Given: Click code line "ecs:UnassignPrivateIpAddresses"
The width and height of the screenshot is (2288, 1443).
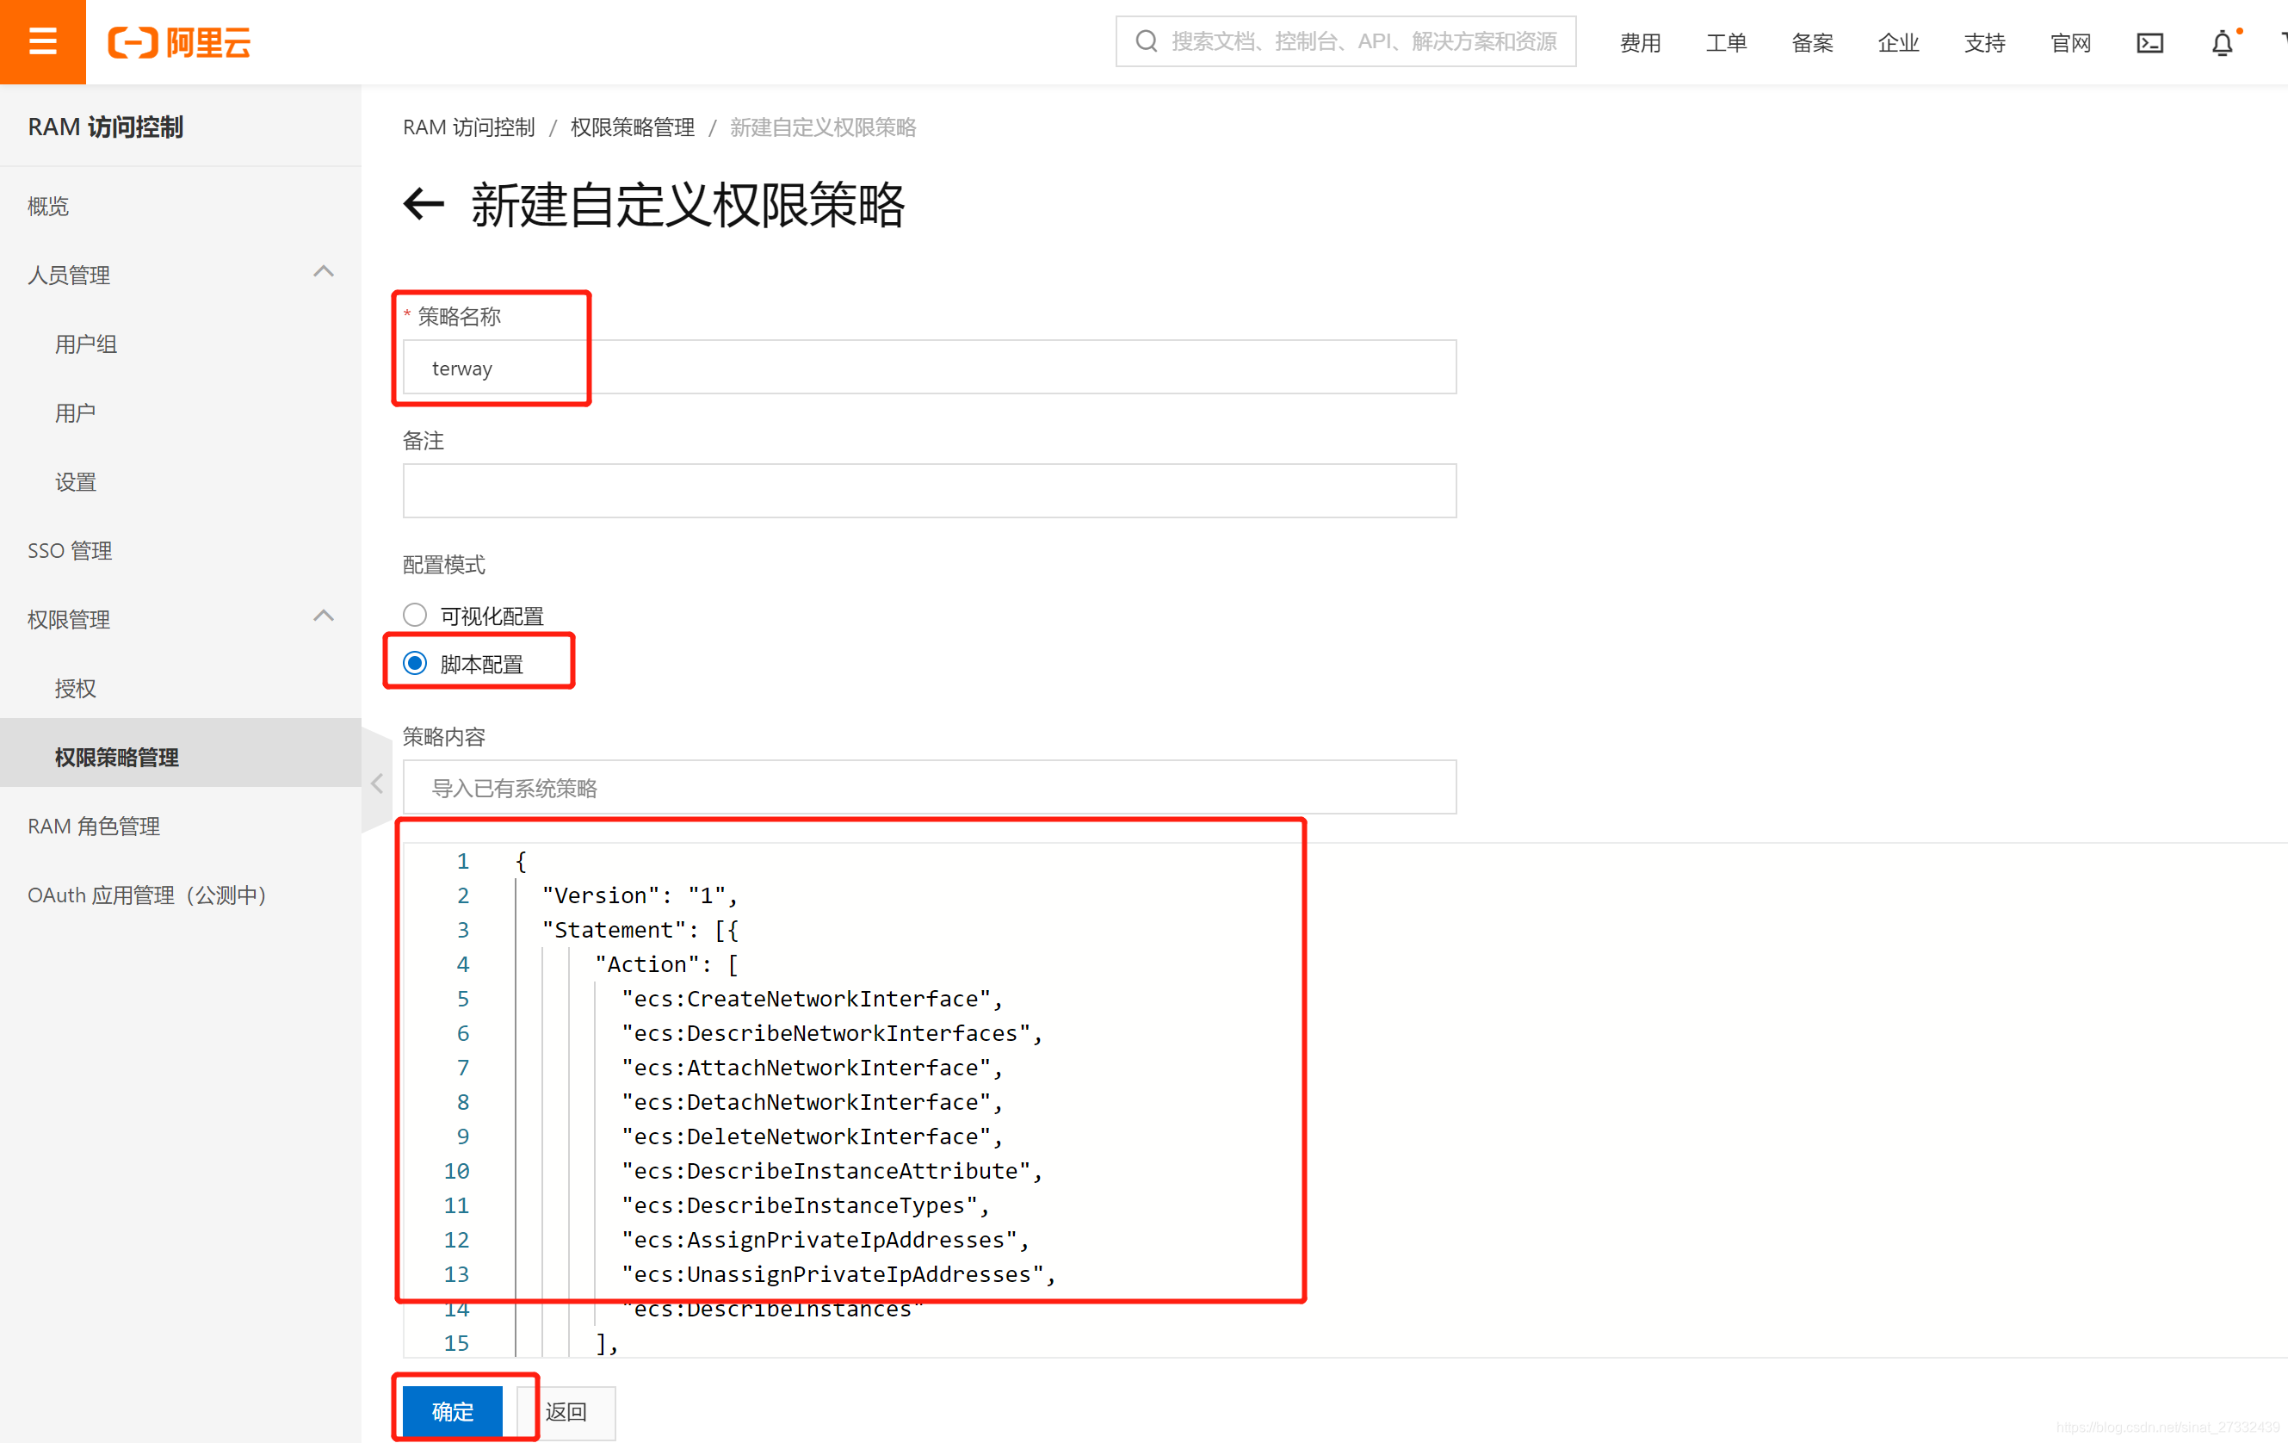Looking at the screenshot, I should pos(839,1273).
